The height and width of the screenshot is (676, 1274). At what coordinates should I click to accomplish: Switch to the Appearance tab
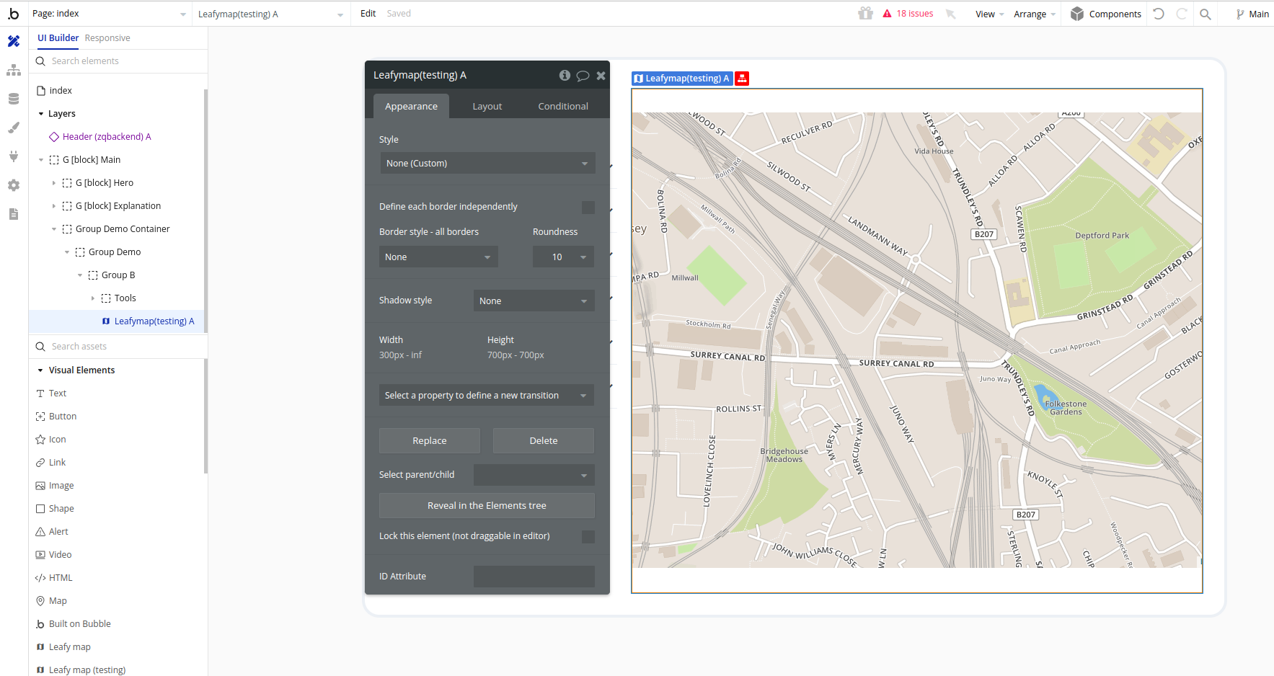coord(411,106)
